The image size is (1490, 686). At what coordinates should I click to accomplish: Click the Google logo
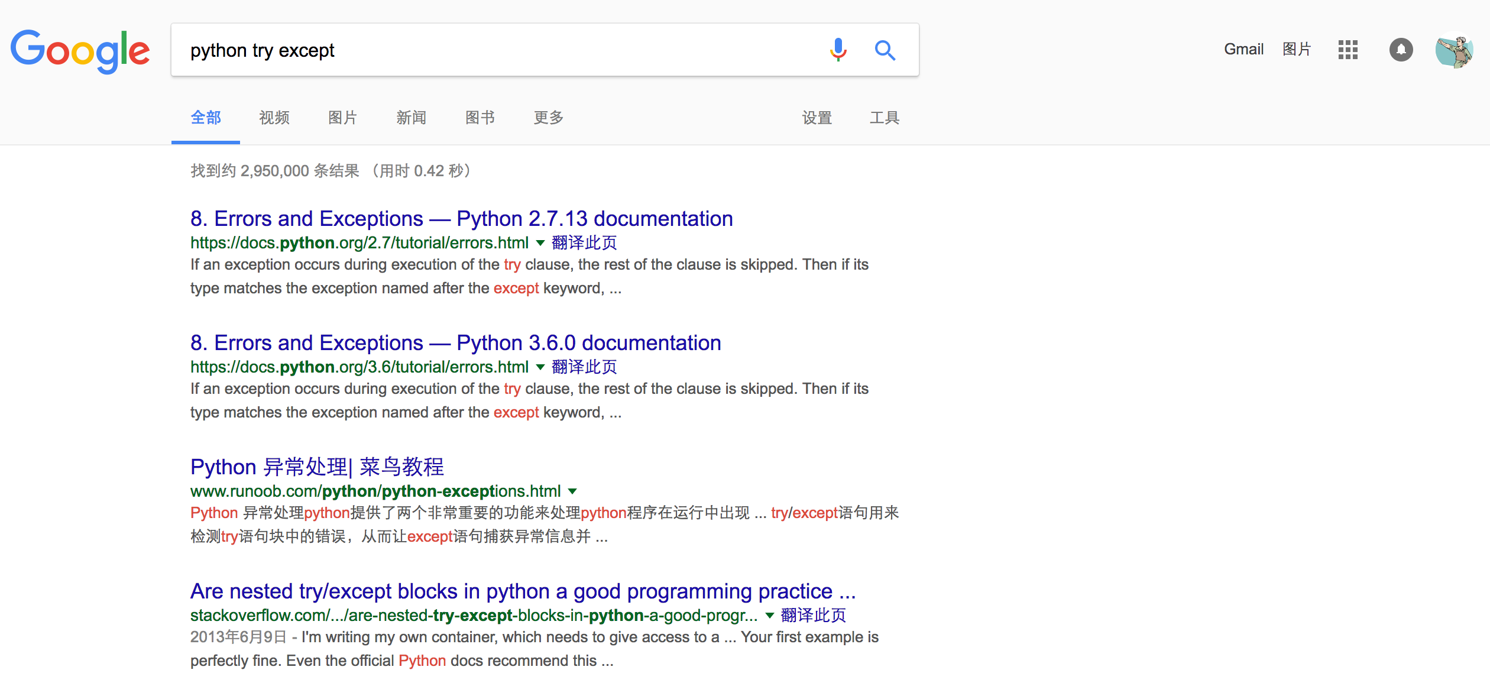point(80,51)
